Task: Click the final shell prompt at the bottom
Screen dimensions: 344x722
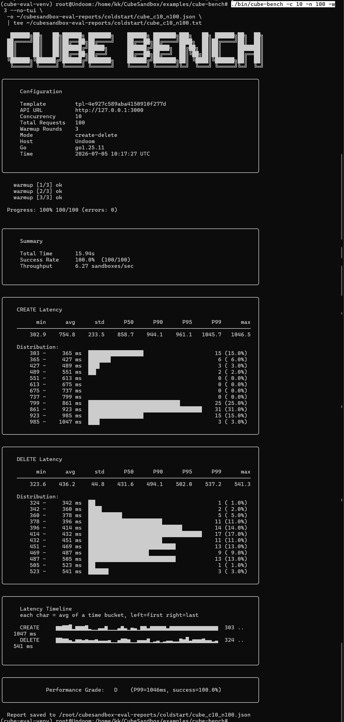Action: point(114,720)
